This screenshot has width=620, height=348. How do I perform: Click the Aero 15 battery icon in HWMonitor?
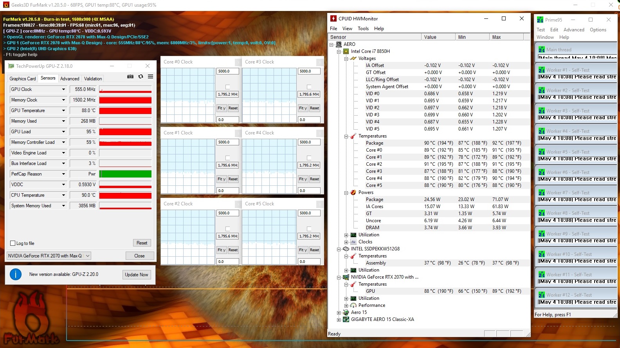click(x=346, y=312)
